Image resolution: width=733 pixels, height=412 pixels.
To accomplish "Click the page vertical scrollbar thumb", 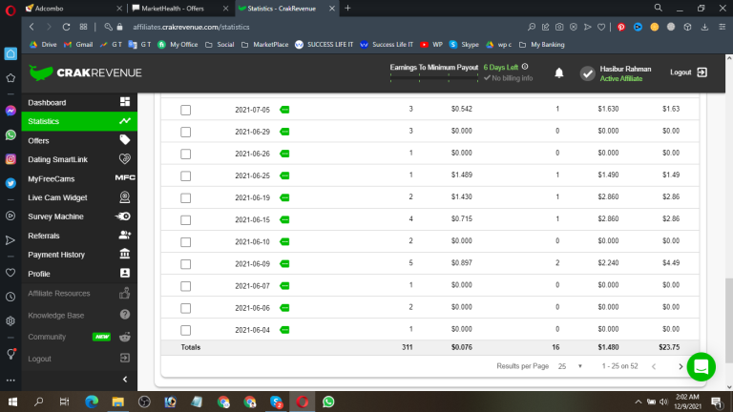I will tap(729, 320).
